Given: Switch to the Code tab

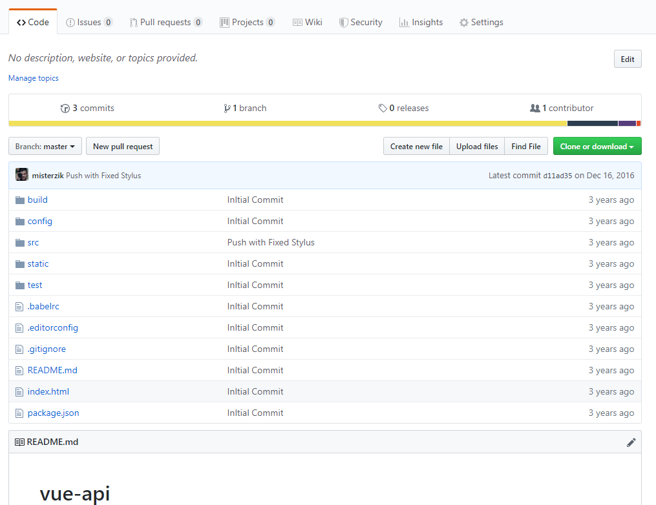Looking at the screenshot, I should click(32, 22).
